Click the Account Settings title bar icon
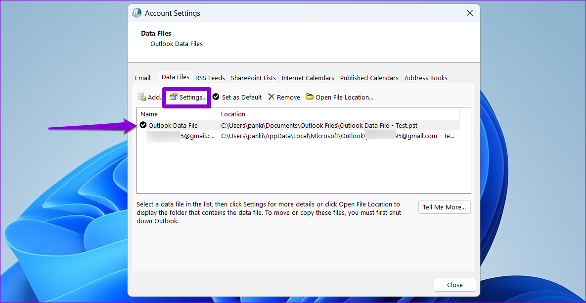586x303 pixels. pos(136,13)
